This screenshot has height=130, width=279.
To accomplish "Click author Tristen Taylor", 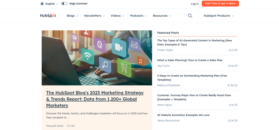I will (165, 50).
